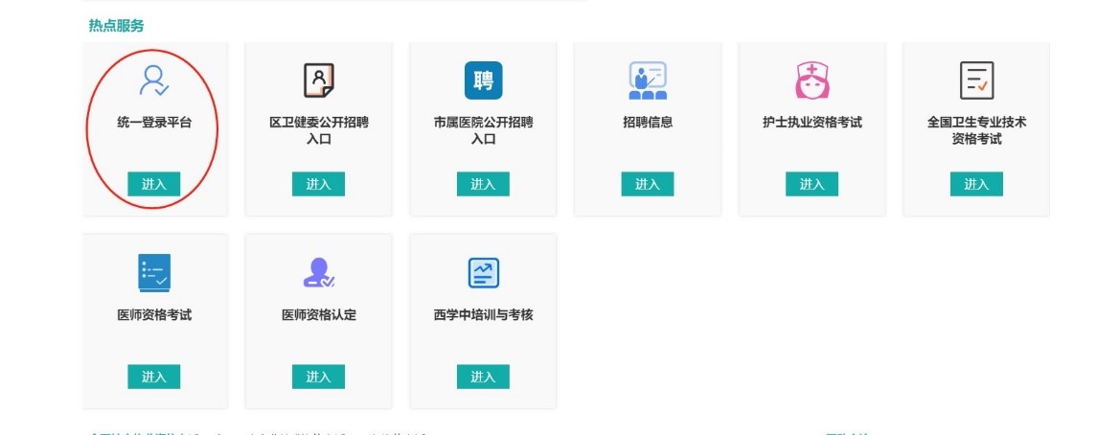Click the 招聘信息 presentation icon
Screen dimensions: 1097x435
click(647, 81)
